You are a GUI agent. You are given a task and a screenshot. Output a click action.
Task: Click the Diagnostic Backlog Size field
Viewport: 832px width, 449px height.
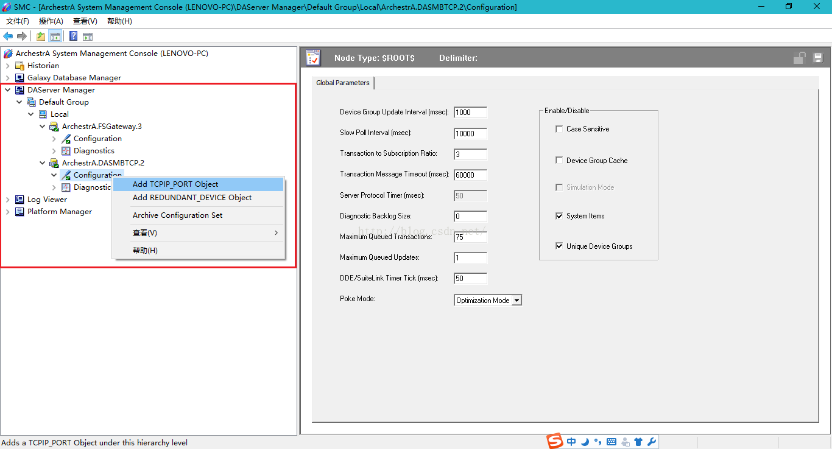pyautogui.click(x=470, y=217)
